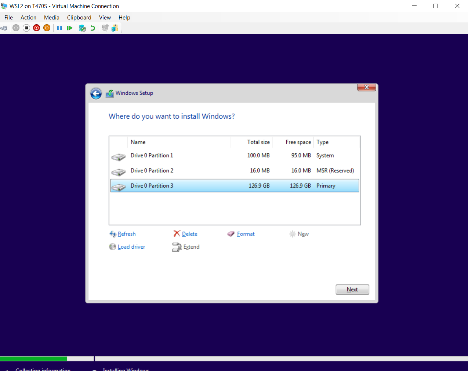The height and width of the screenshot is (371, 468).
Task: Revert the virtual machine to previous checkpoint
Action: 92,28
